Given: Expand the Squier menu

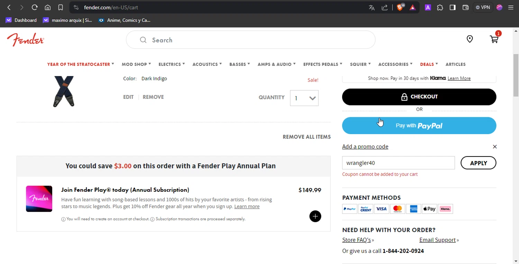Looking at the screenshot, I should pos(360,64).
